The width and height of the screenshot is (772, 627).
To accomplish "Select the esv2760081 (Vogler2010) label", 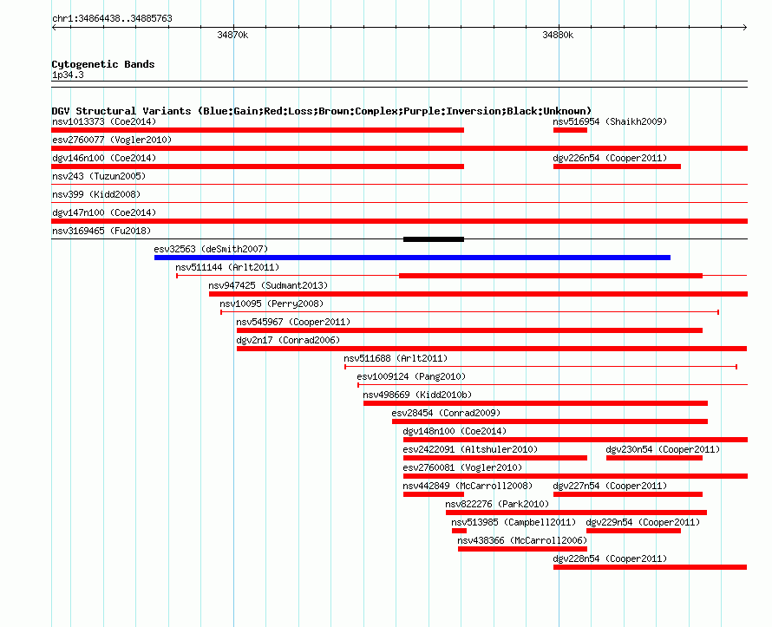I will pos(462,467).
